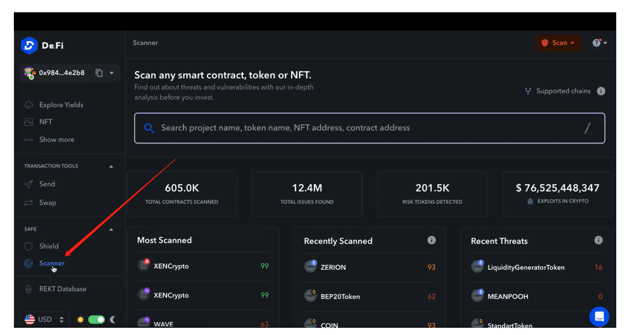
Task: Click the info icon on Recent Threats
Action: 598,240
